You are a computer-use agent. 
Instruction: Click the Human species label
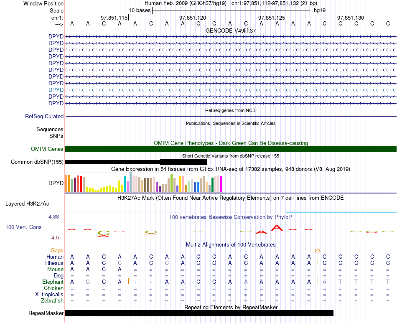coord(55,257)
